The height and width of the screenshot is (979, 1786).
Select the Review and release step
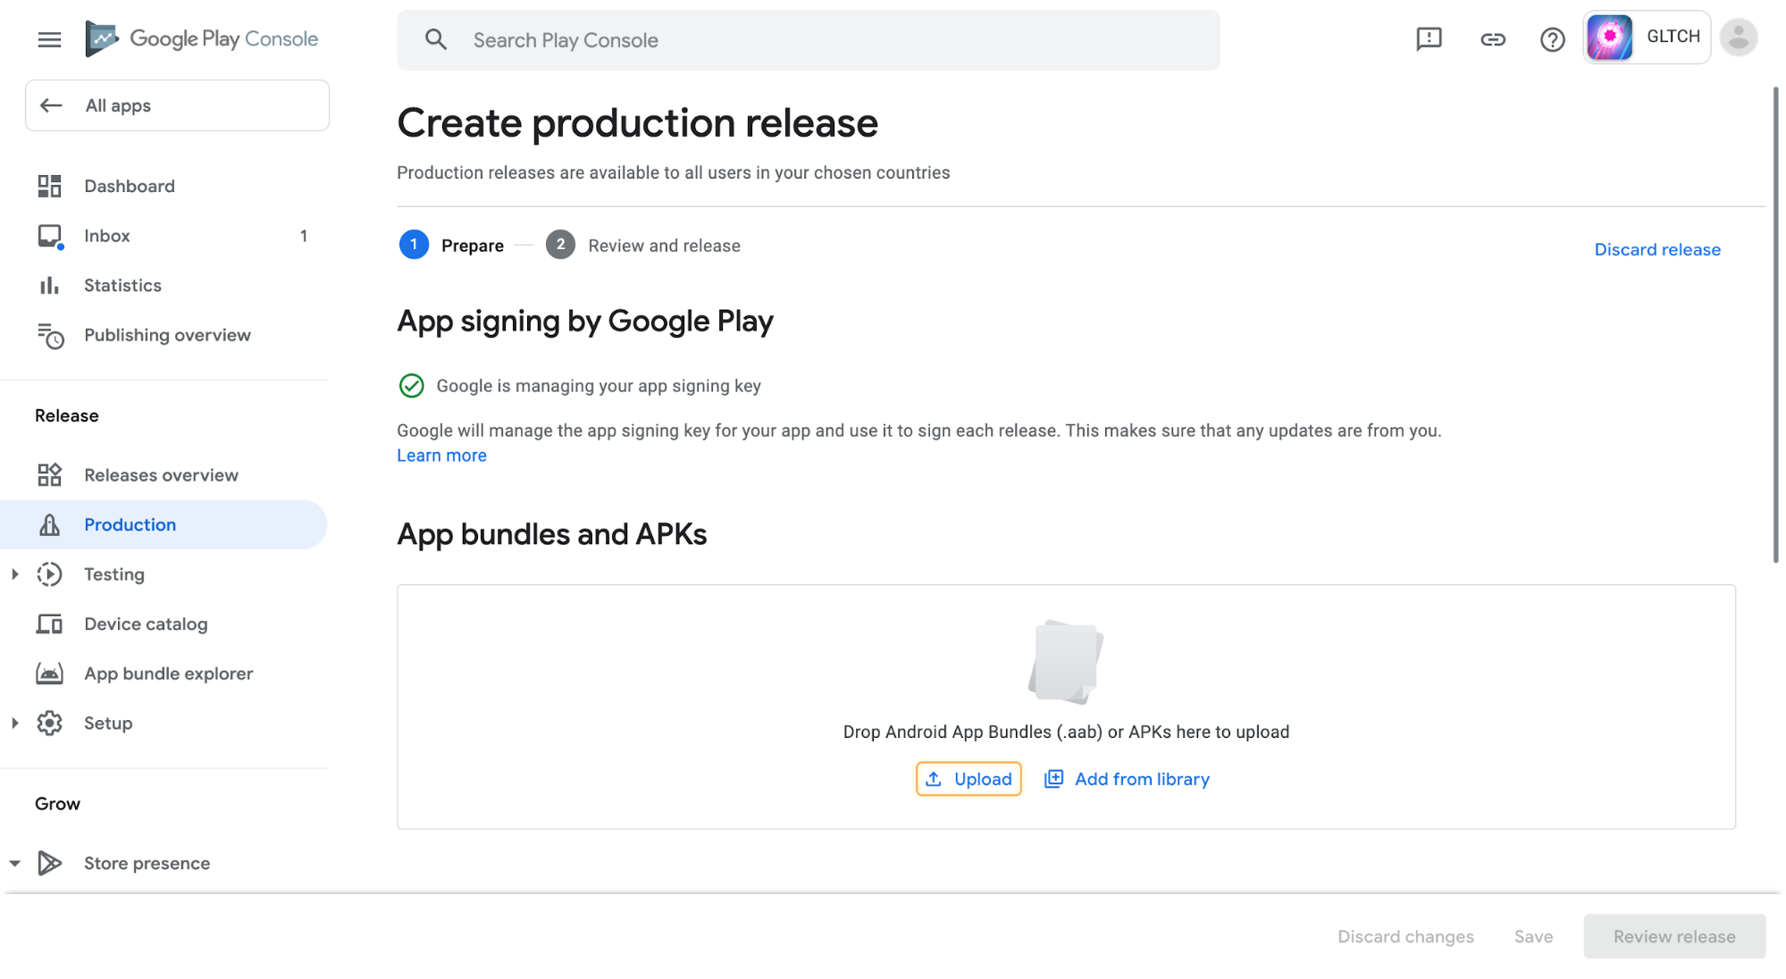(x=643, y=245)
